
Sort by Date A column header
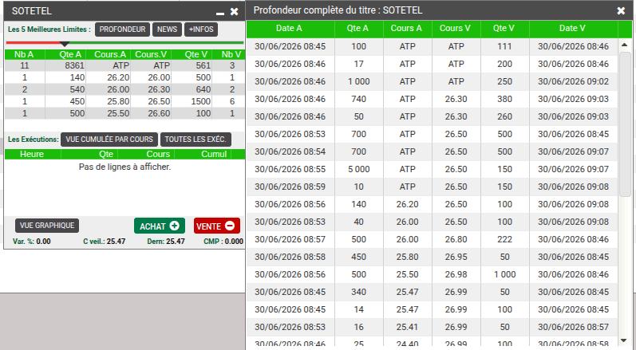pos(290,29)
